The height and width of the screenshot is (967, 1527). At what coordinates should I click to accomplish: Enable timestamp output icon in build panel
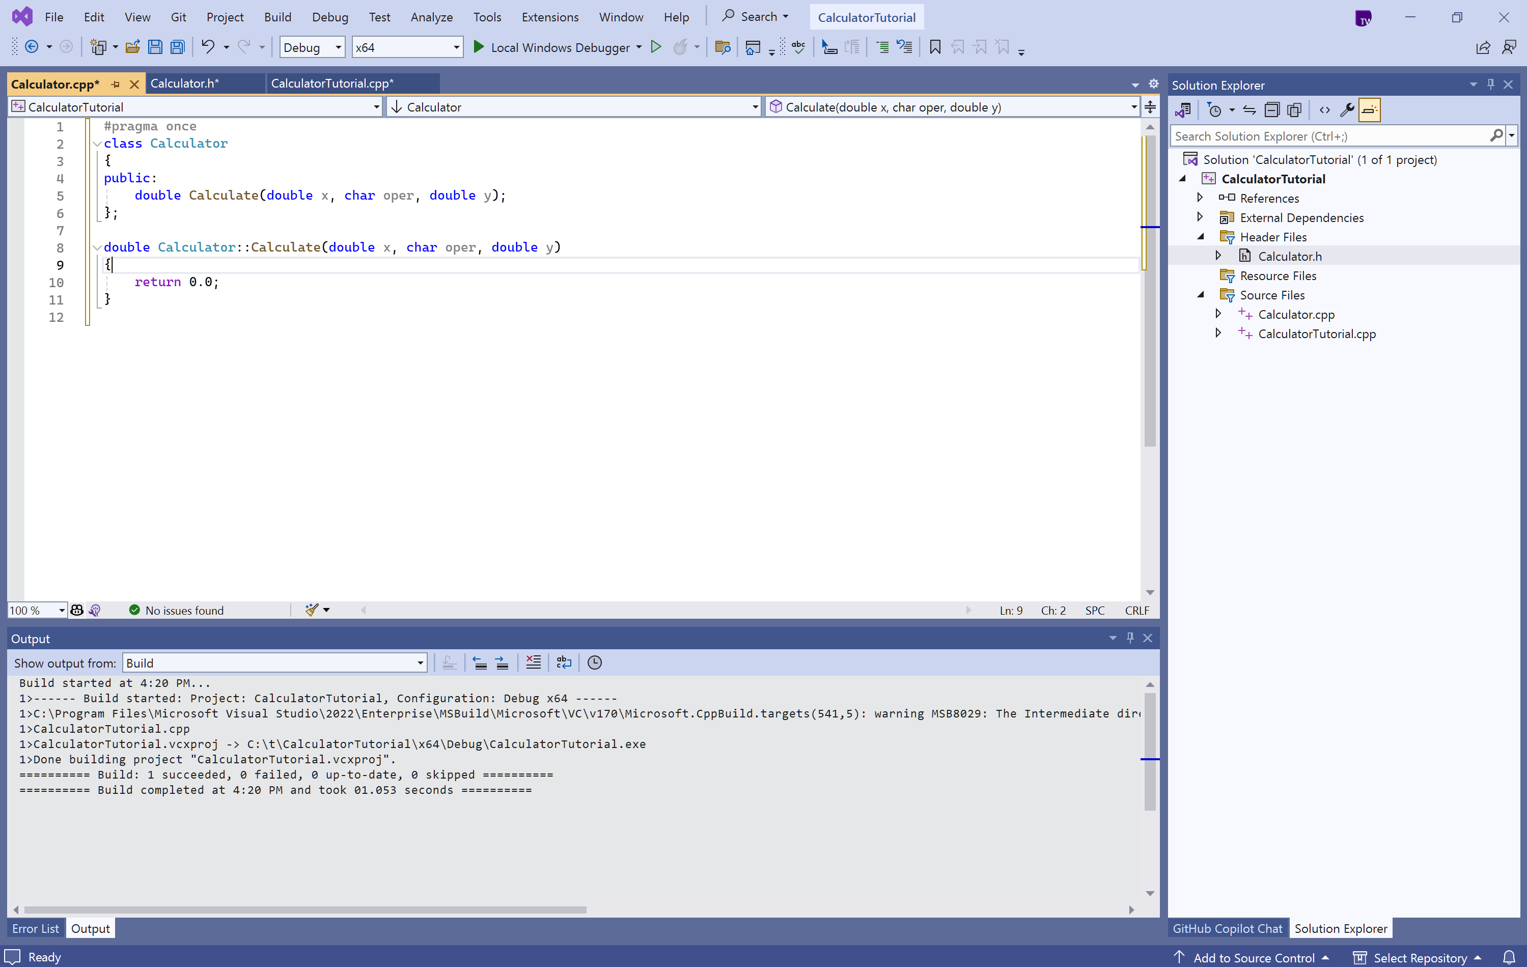click(594, 663)
